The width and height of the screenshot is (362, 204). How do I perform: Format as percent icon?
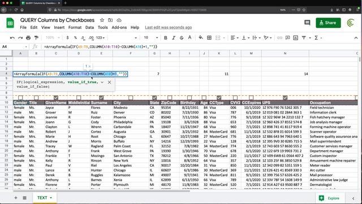(75, 38)
